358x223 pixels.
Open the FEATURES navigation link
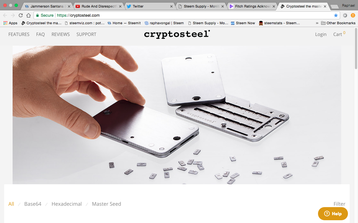tap(19, 34)
